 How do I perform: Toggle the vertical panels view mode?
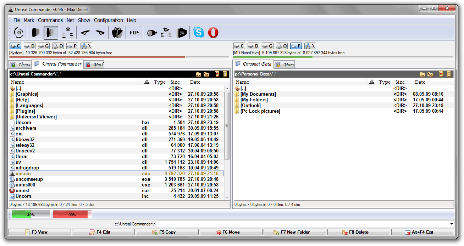50,33
